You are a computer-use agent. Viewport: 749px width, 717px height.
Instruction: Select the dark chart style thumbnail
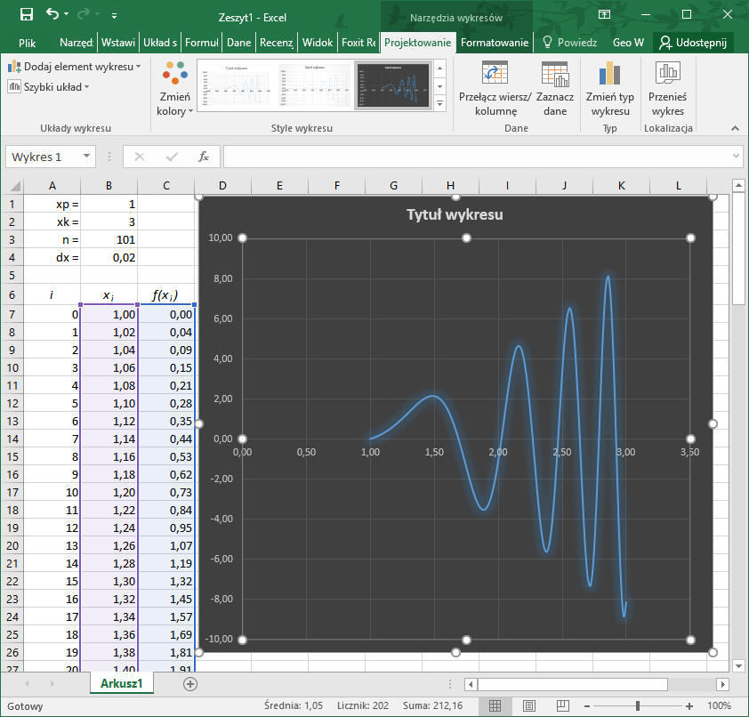click(x=391, y=85)
